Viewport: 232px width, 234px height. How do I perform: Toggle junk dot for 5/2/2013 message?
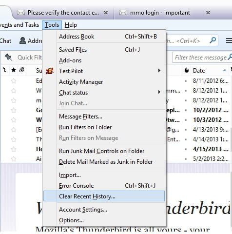(x=186, y=159)
